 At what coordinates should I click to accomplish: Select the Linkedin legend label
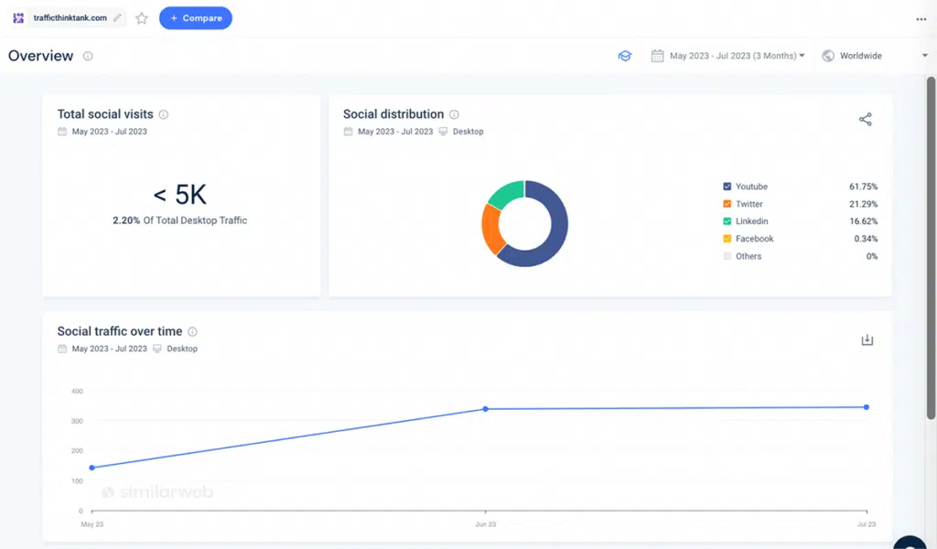(751, 221)
